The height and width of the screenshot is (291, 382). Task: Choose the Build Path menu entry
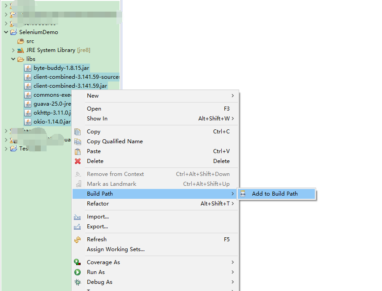click(x=155, y=194)
